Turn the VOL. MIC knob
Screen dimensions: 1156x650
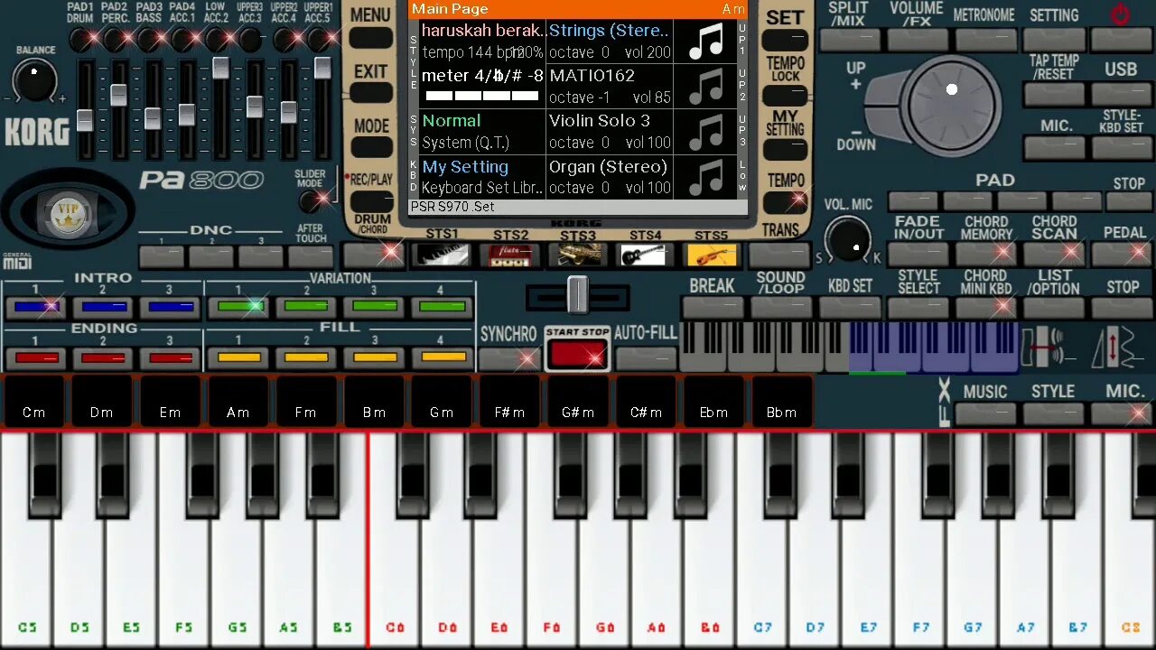pyautogui.click(x=849, y=238)
